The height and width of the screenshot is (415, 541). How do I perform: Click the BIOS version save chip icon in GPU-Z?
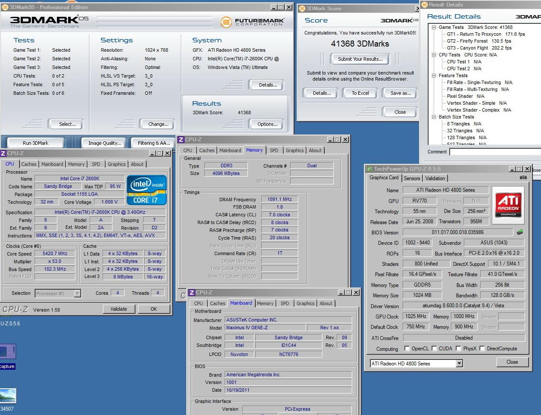pos(520,232)
